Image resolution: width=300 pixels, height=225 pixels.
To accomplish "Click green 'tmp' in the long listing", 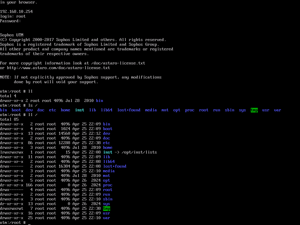I will (x=107, y=209).
